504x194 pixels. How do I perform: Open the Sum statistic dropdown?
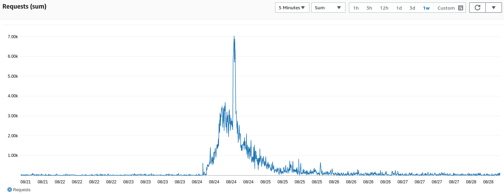[x=328, y=8]
